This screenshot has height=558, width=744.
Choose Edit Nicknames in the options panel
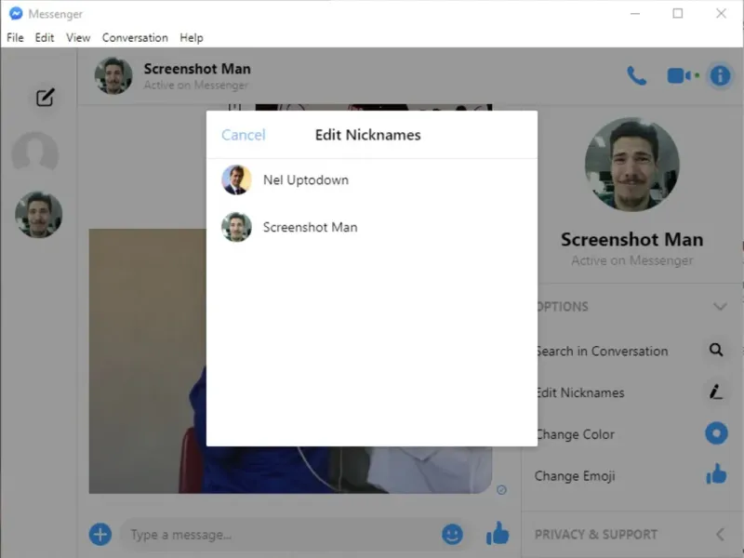580,392
